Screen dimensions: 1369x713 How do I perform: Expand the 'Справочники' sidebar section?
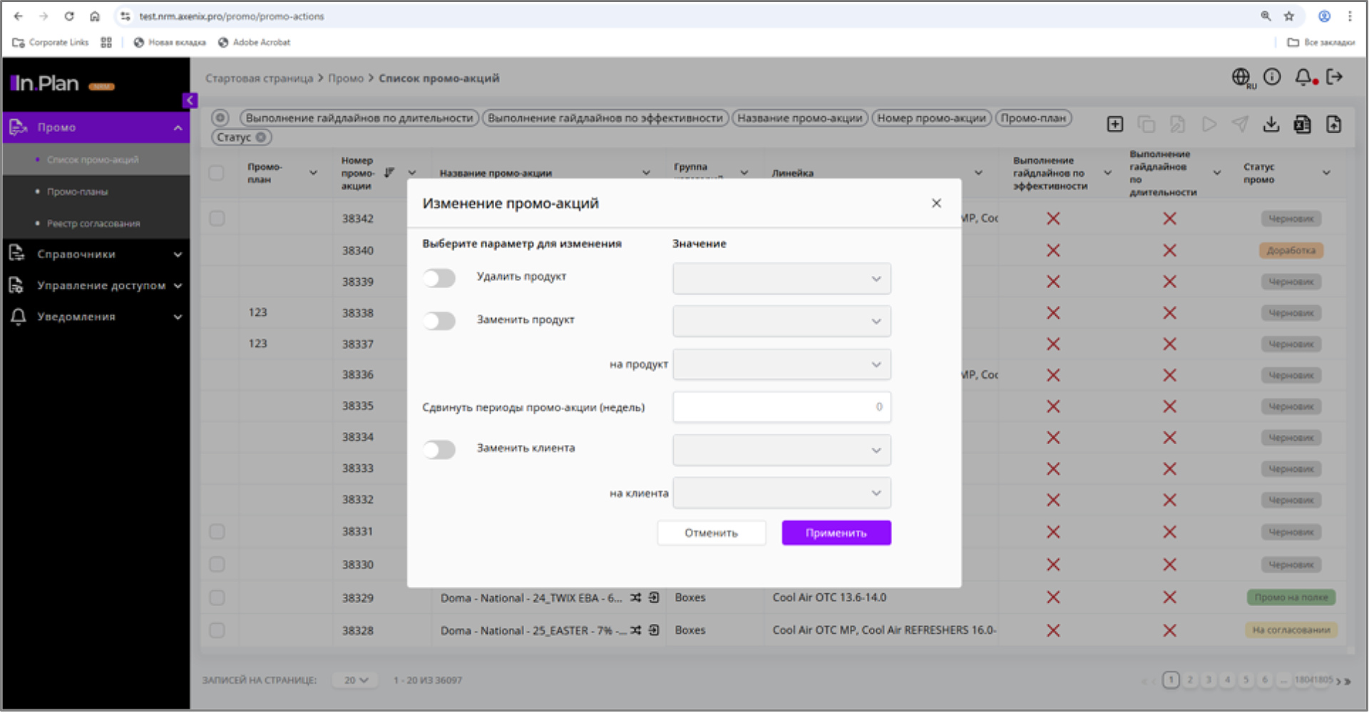coord(96,255)
